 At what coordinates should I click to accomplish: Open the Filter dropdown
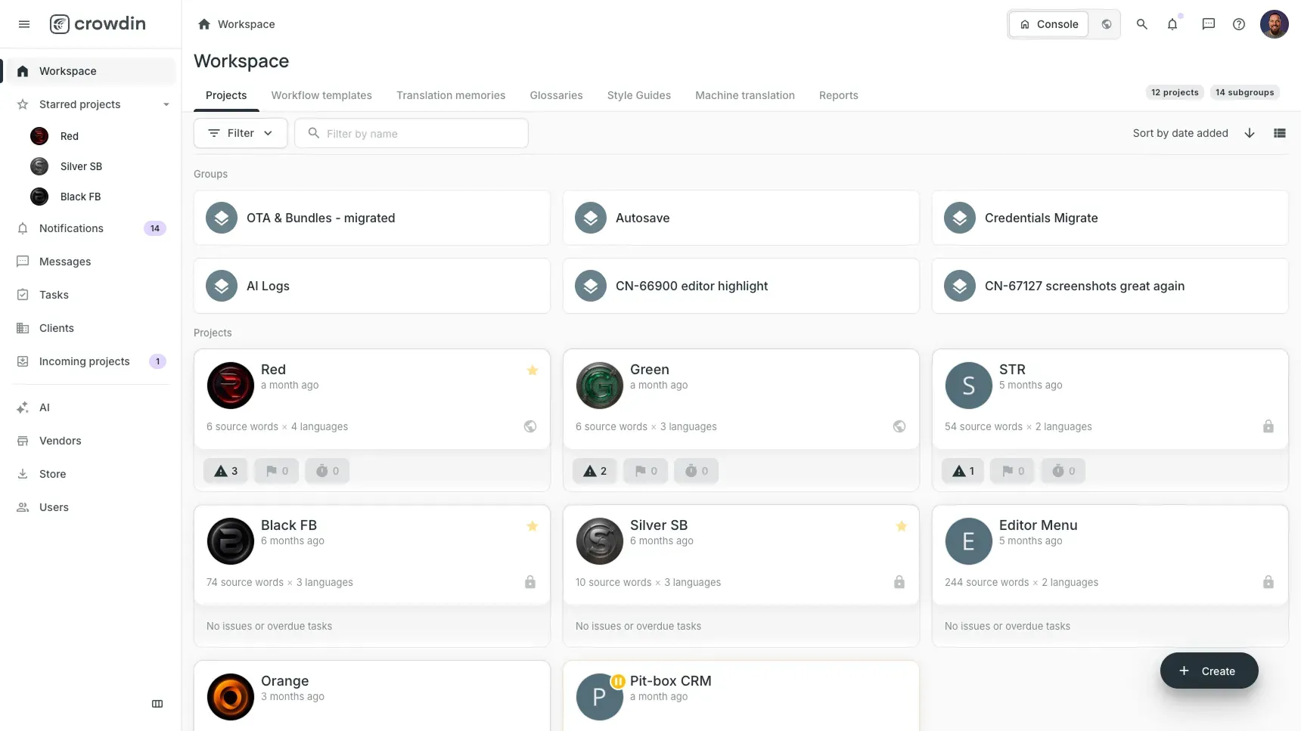click(241, 133)
